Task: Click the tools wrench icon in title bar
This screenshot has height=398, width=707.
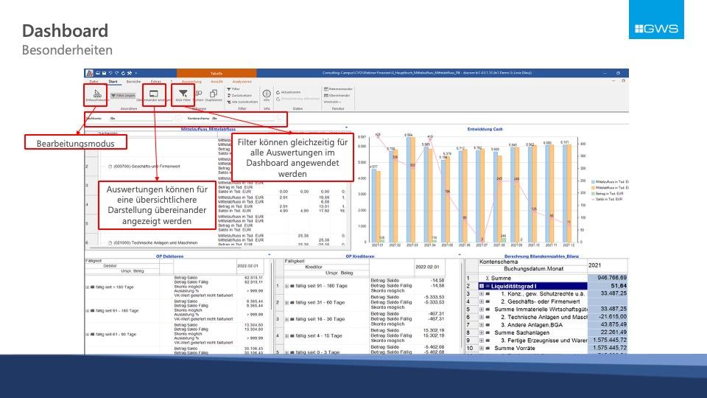Action: point(130,73)
